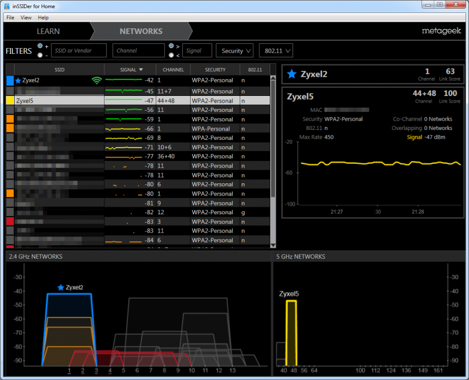The width and height of the screenshot is (469, 380).
Task: Click the Channel filter input field
Action: (x=138, y=50)
